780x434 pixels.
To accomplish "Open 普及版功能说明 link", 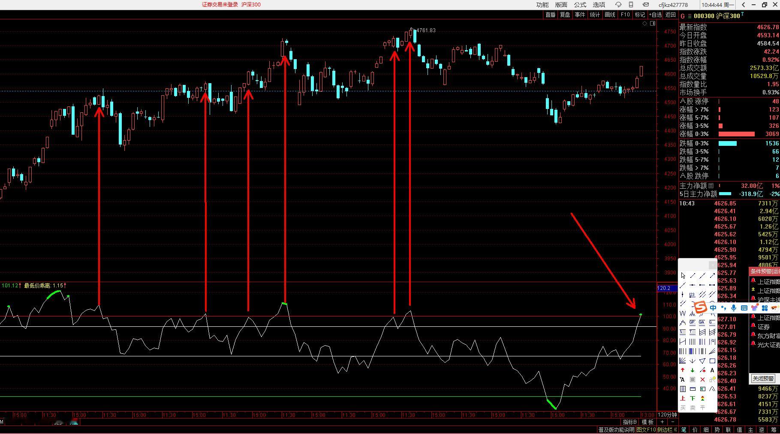I will point(616,430).
